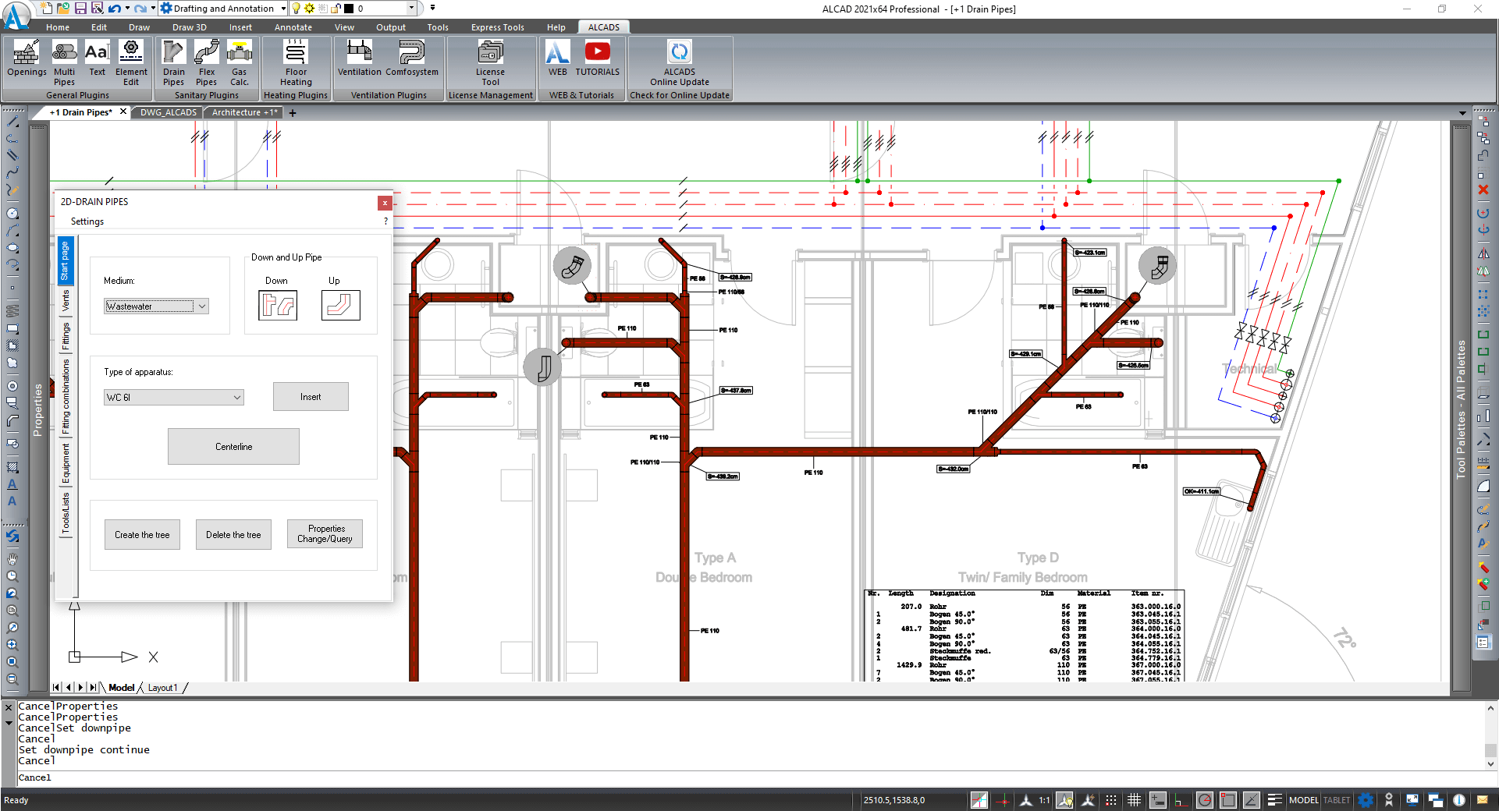Switch to the Architecture +1 drawing tab
1499x811 pixels.
point(244,112)
